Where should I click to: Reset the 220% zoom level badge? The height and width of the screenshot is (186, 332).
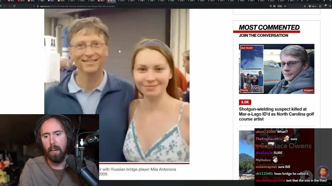279,6
